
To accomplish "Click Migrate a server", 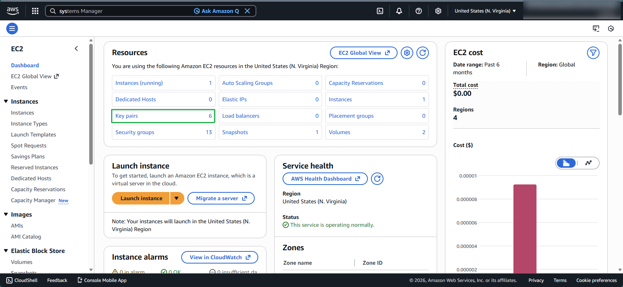I will point(221,198).
